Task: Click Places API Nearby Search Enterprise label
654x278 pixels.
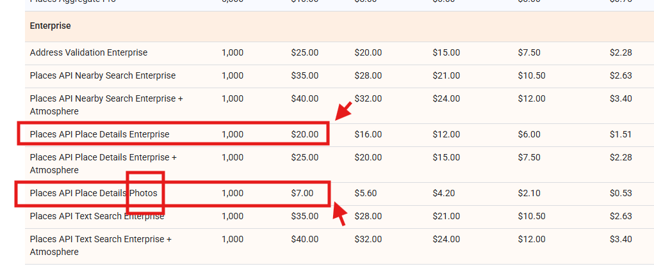Action: click(102, 76)
